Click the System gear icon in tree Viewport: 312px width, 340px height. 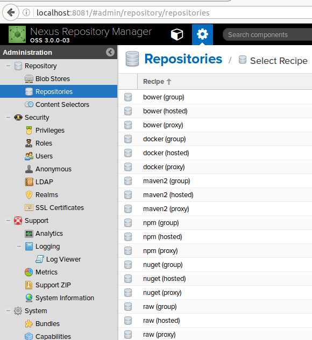tap(18, 311)
